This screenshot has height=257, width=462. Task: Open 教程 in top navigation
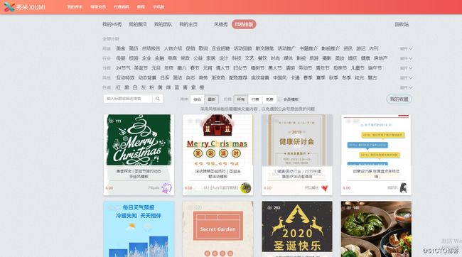pos(141,7)
